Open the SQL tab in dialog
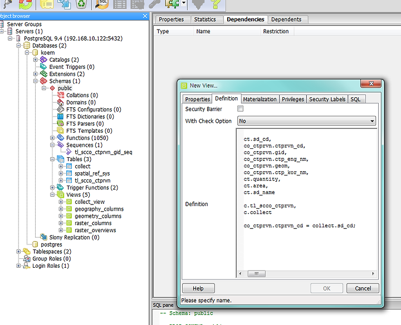This screenshot has width=401, height=325. pos(355,99)
